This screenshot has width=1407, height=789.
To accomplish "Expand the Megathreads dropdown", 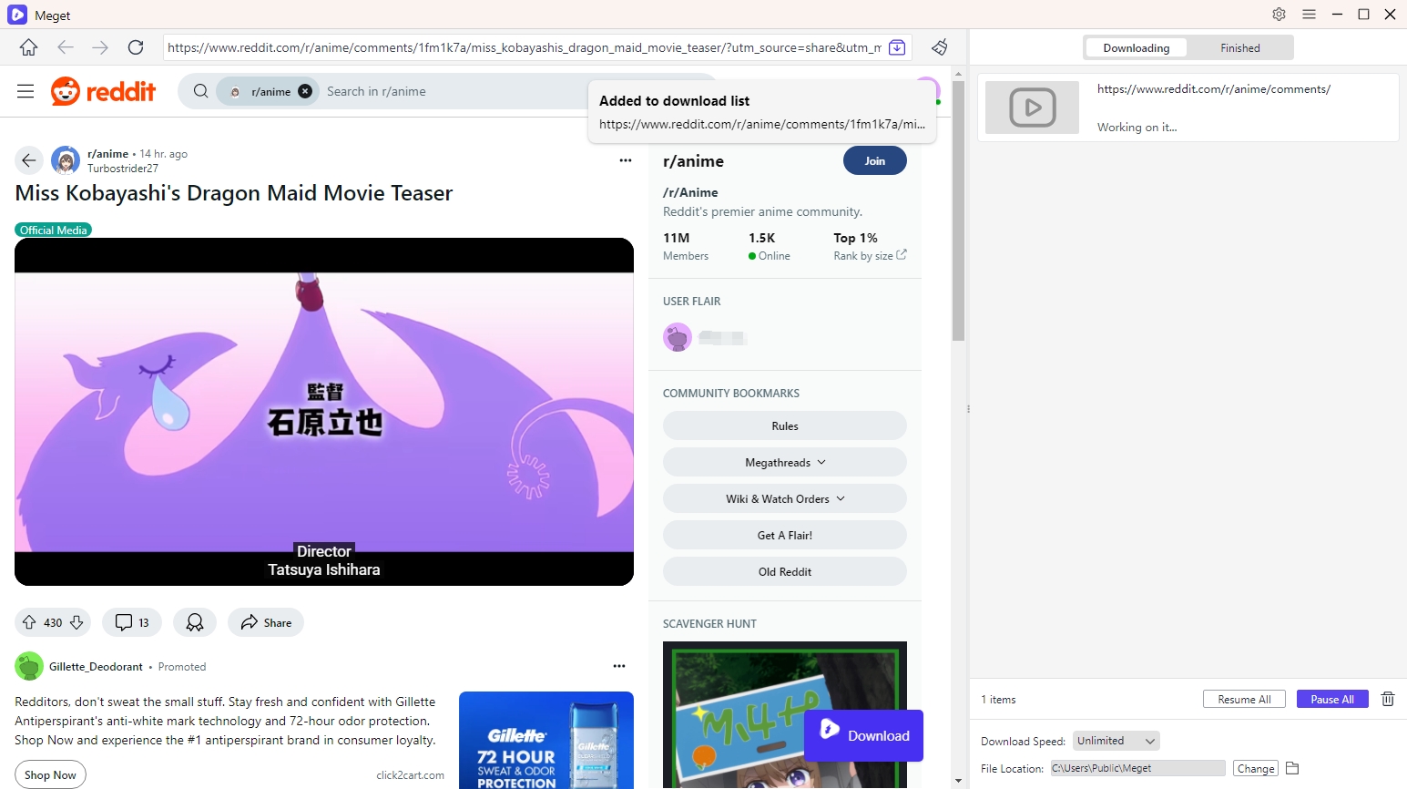I will [785, 462].
